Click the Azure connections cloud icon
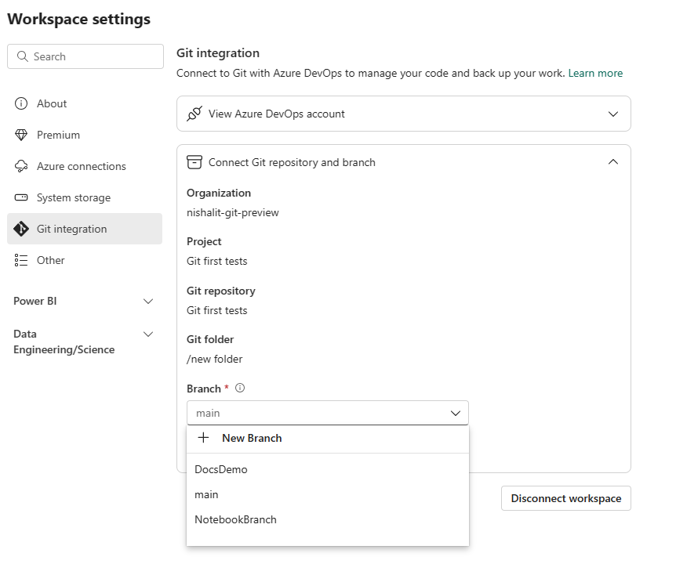This screenshot has height=564, width=676. point(21,166)
